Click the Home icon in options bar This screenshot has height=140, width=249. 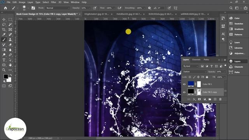[5, 8]
